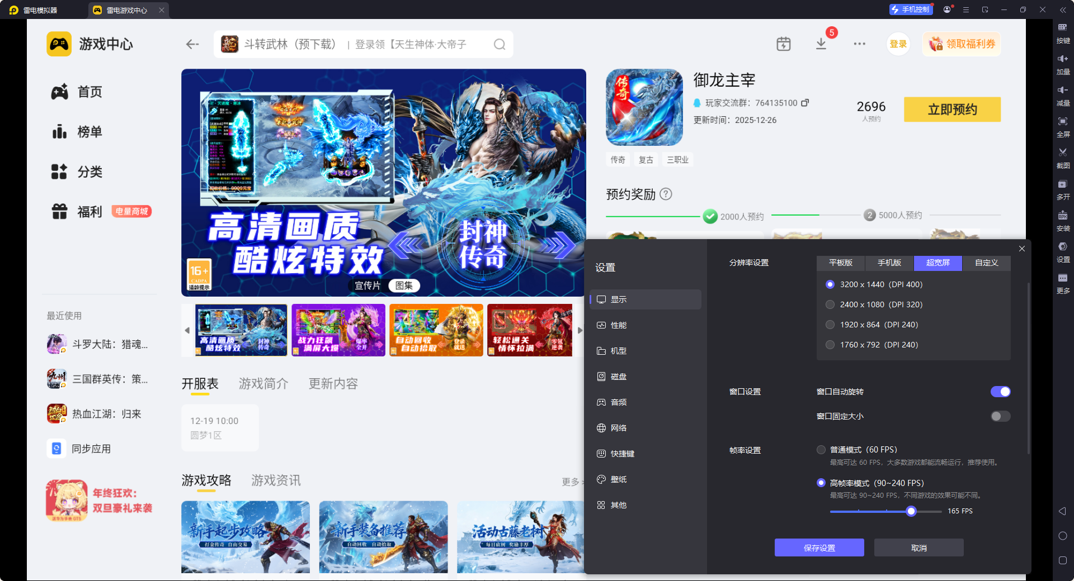Click the 御龙主宰 game icon

[644, 107]
